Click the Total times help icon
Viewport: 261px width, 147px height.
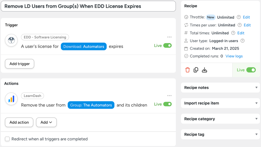[x=233, y=33]
